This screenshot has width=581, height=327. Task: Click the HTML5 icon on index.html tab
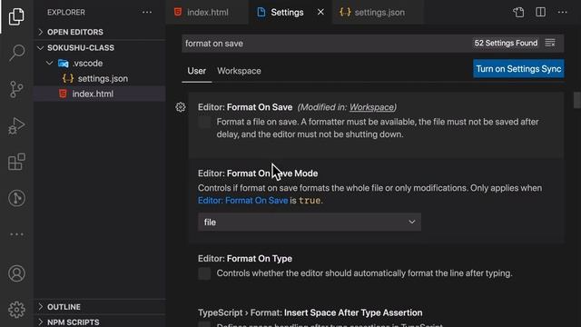(x=178, y=12)
